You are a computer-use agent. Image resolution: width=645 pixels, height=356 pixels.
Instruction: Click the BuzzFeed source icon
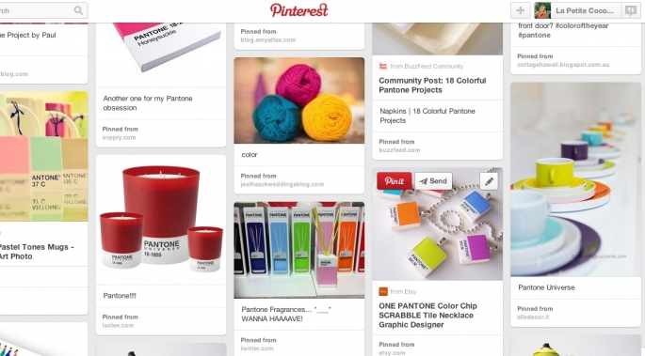pyautogui.click(x=383, y=66)
